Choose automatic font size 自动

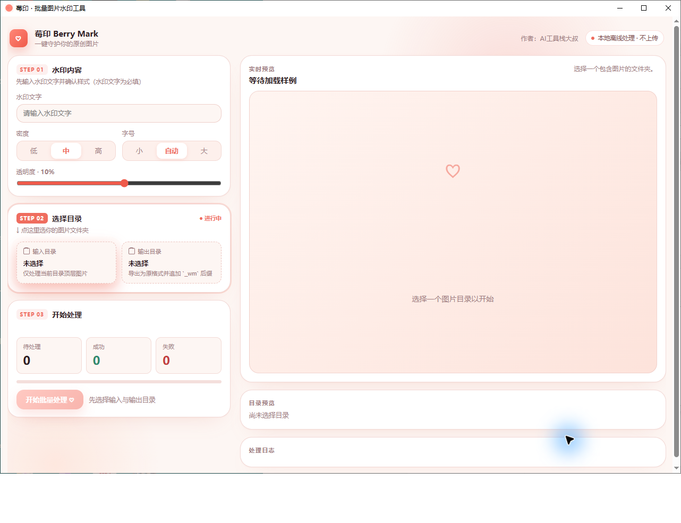(x=172, y=151)
